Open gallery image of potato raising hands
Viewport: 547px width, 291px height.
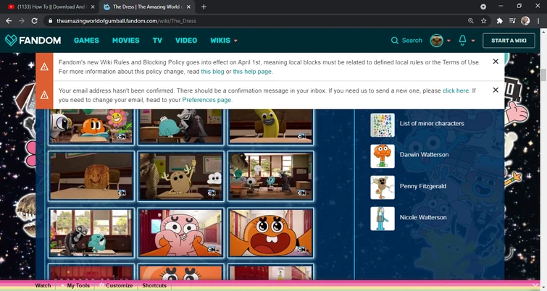point(180,176)
